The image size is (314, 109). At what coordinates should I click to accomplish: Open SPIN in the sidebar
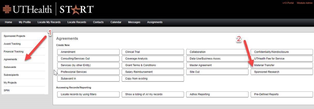pos(7,90)
